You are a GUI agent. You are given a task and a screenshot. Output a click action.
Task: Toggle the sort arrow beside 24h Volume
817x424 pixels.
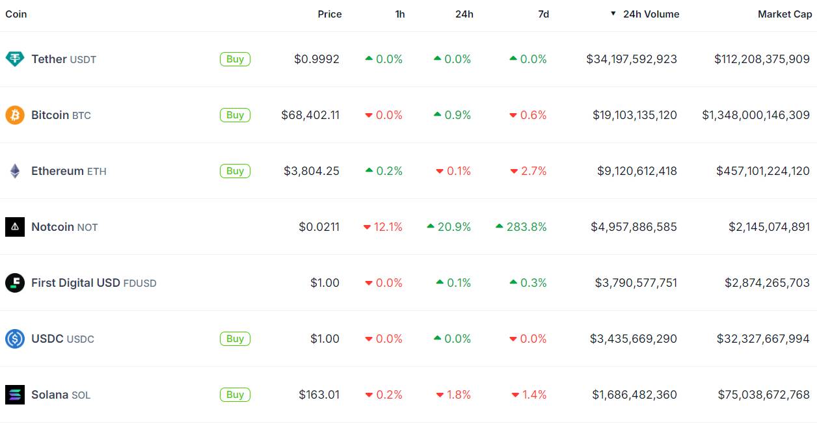pyautogui.click(x=613, y=14)
